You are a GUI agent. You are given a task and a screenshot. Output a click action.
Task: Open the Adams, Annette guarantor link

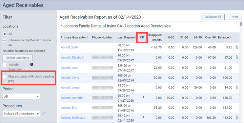point(72,98)
